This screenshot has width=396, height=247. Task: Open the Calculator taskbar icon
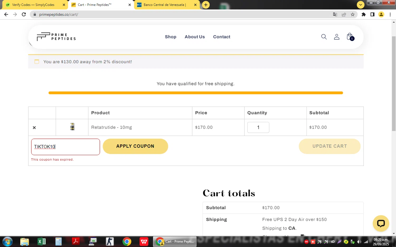(59, 241)
